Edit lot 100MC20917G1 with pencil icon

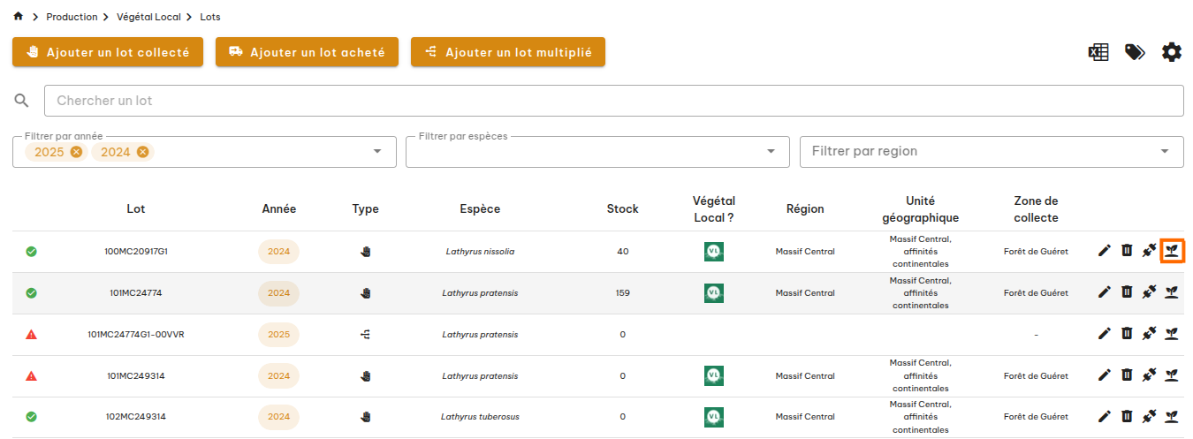(1104, 251)
